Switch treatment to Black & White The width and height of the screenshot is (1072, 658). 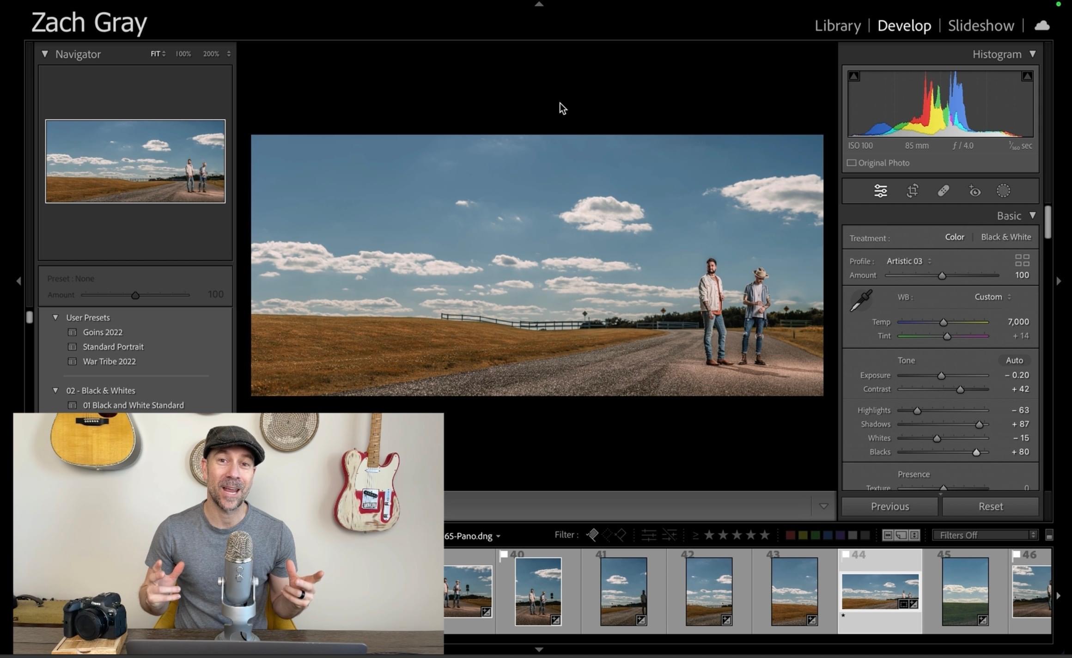pos(1005,237)
